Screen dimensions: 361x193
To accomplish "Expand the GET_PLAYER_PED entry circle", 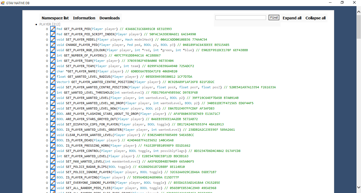I will [47, 29].
